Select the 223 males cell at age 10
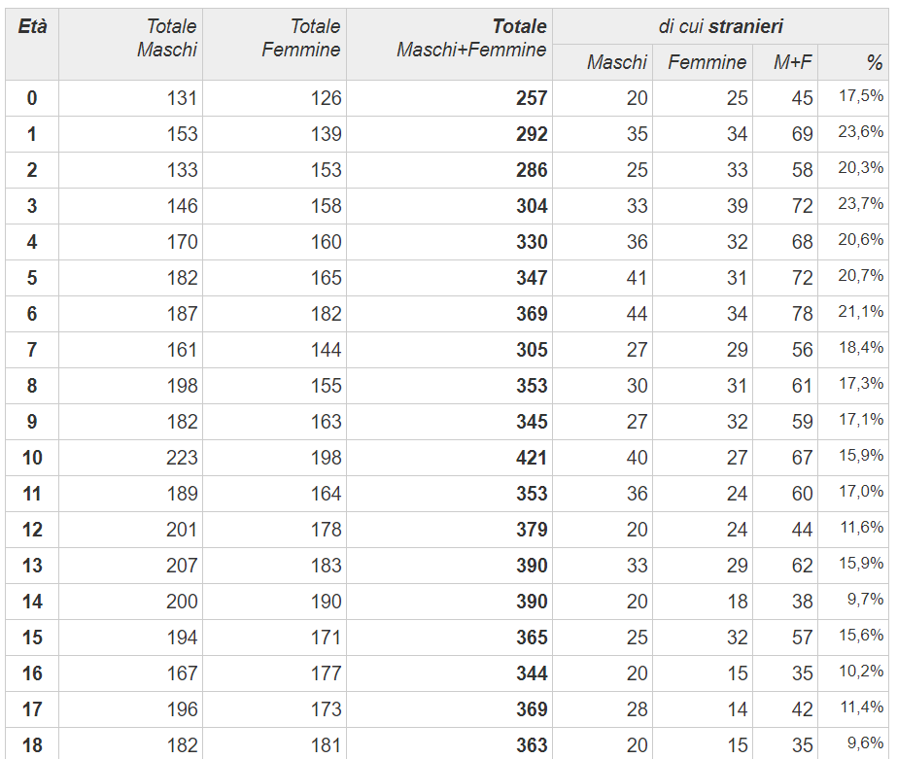Screen dimensions: 897x759 pyautogui.click(x=182, y=458)
